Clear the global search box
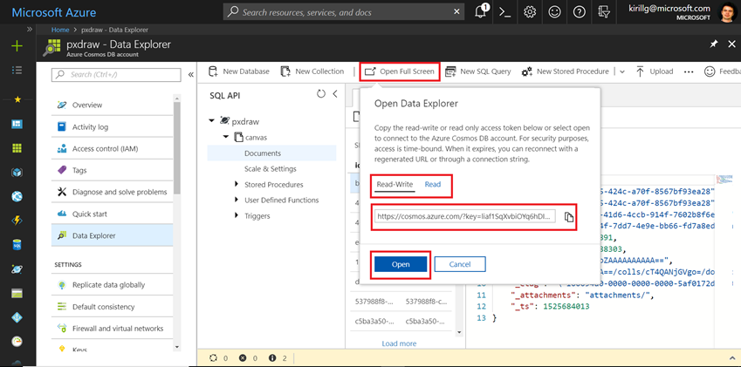 click(456, 12)
